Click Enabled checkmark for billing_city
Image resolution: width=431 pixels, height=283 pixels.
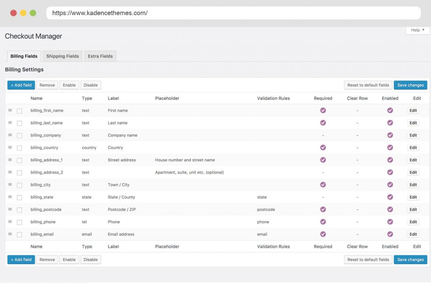pos(390,184)
